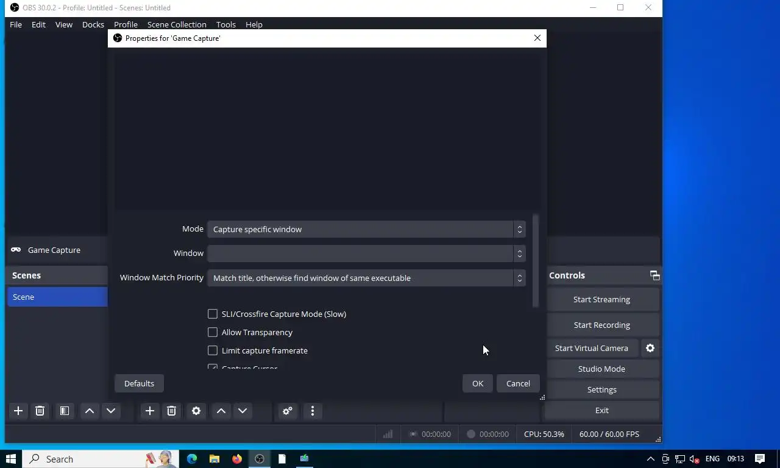Open audio mixer three-dot menu
Viewport: 780px width, 468px height.
point(313,411)
